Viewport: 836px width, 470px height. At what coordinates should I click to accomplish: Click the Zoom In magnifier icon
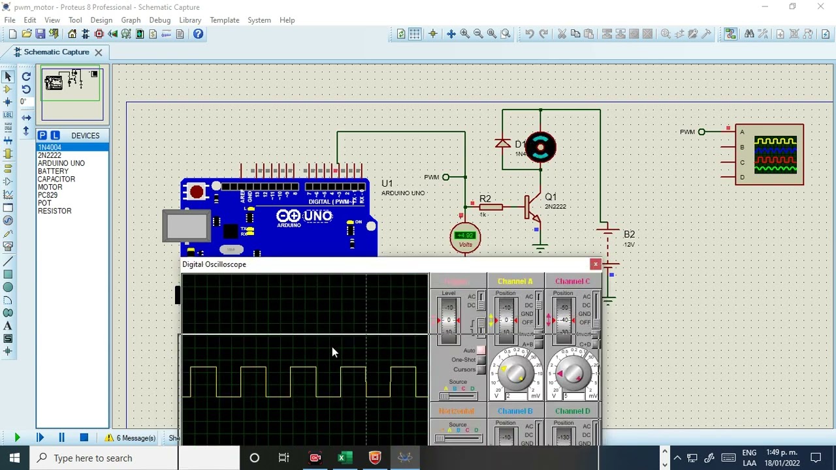[464, 34]
